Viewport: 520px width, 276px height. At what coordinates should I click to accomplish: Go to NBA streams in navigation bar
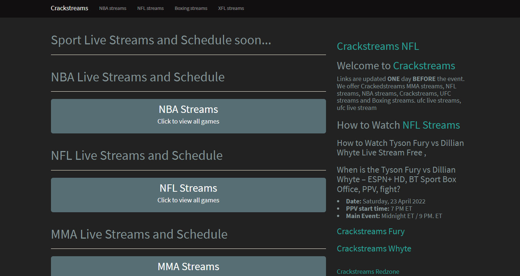113,8
